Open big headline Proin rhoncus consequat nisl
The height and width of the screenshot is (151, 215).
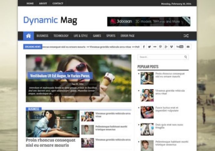pos(51,143)
